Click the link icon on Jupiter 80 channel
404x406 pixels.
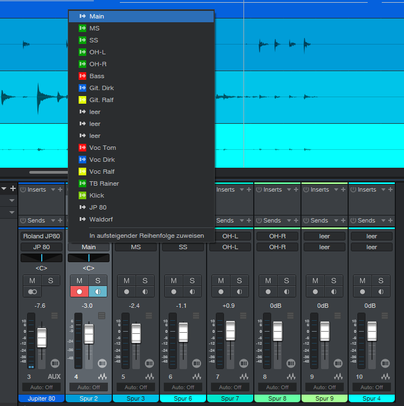coord(32,291)
